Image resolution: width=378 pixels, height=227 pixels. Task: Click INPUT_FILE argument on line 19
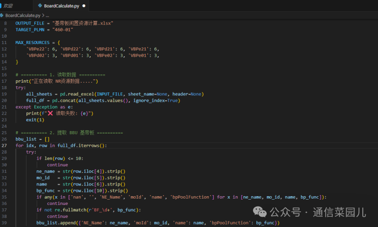[110, 94]
